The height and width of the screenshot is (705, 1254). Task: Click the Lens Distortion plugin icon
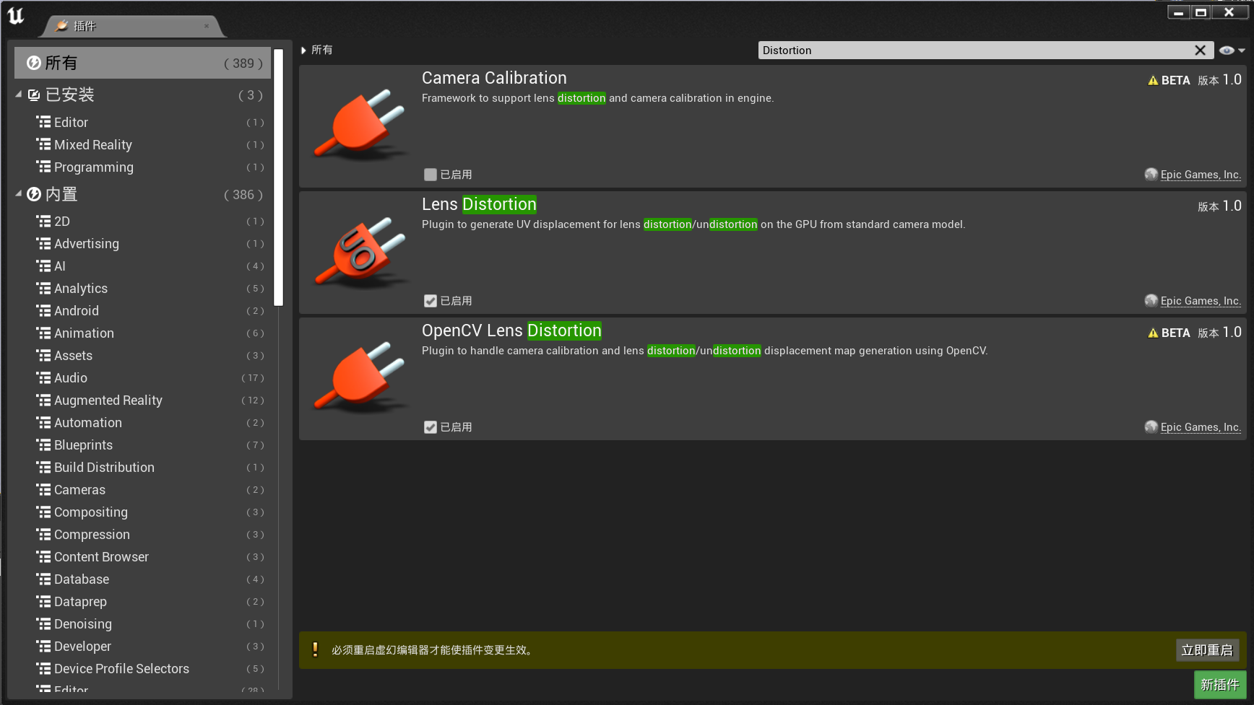[x=360, y=252]
